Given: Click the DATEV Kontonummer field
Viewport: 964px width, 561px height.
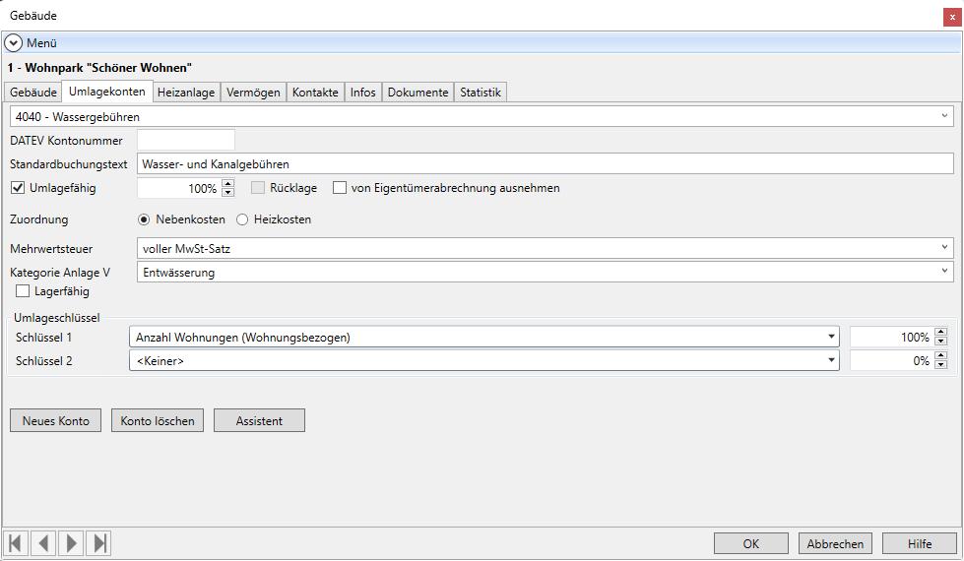Looking at the screenshot, I should tap(186, 140).
